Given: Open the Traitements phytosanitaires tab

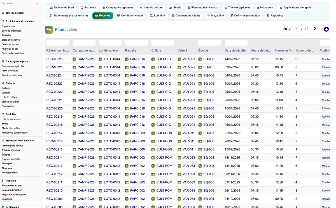Looking at the screenshot, I should point(69,15).
